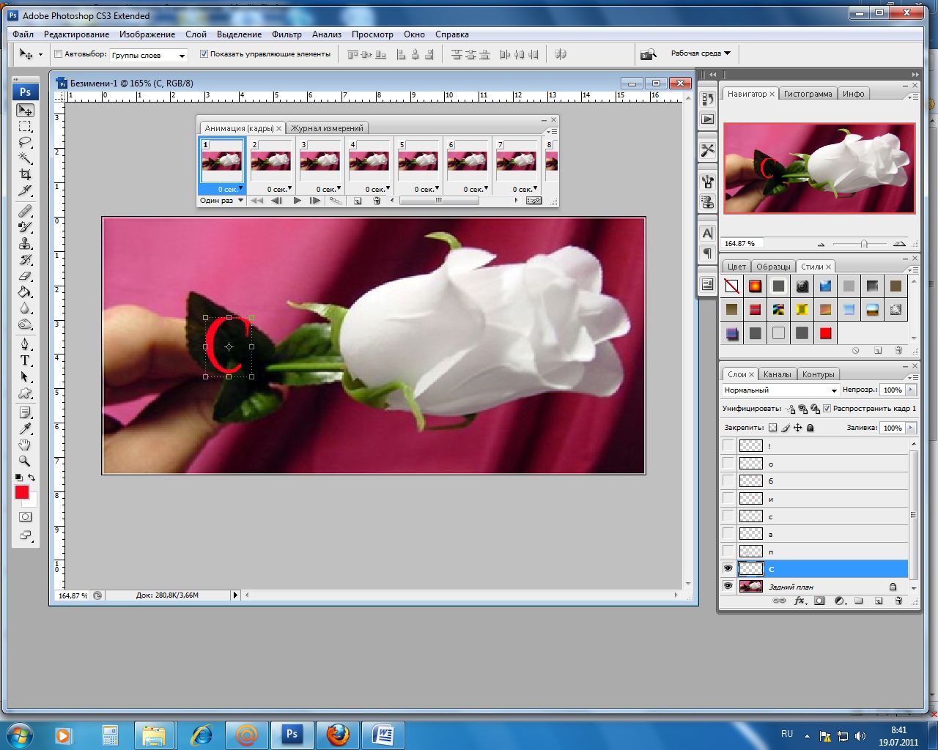Uncheck Показать управляющие элементы

(204, 54)
